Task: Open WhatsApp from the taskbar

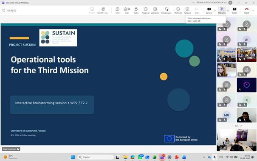Action: (140, 157)
